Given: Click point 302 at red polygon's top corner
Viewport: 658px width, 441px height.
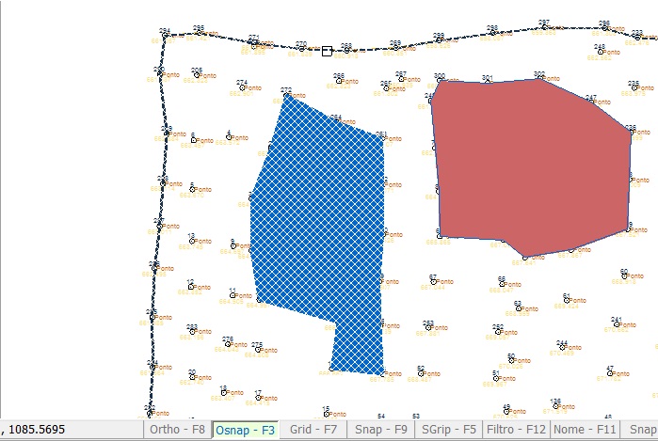Looking at the screenshot, I should pos(539,79).
